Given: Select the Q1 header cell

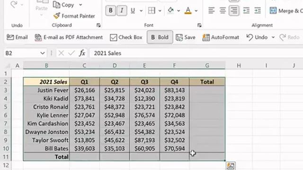Looking at the screenshot, I should coord(84,82).
